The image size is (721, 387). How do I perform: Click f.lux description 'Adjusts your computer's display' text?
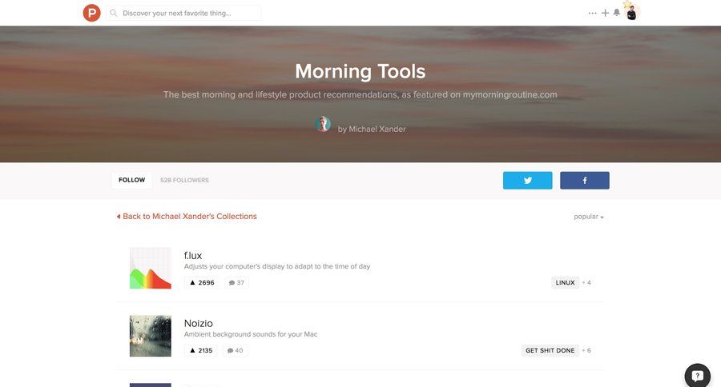(277, 266)
